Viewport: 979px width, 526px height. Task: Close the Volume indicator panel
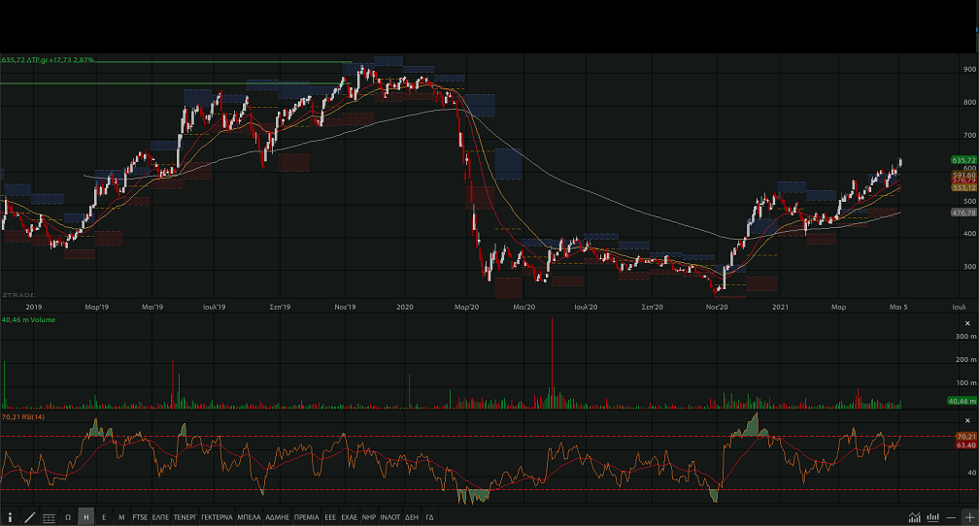click(966, 322)
